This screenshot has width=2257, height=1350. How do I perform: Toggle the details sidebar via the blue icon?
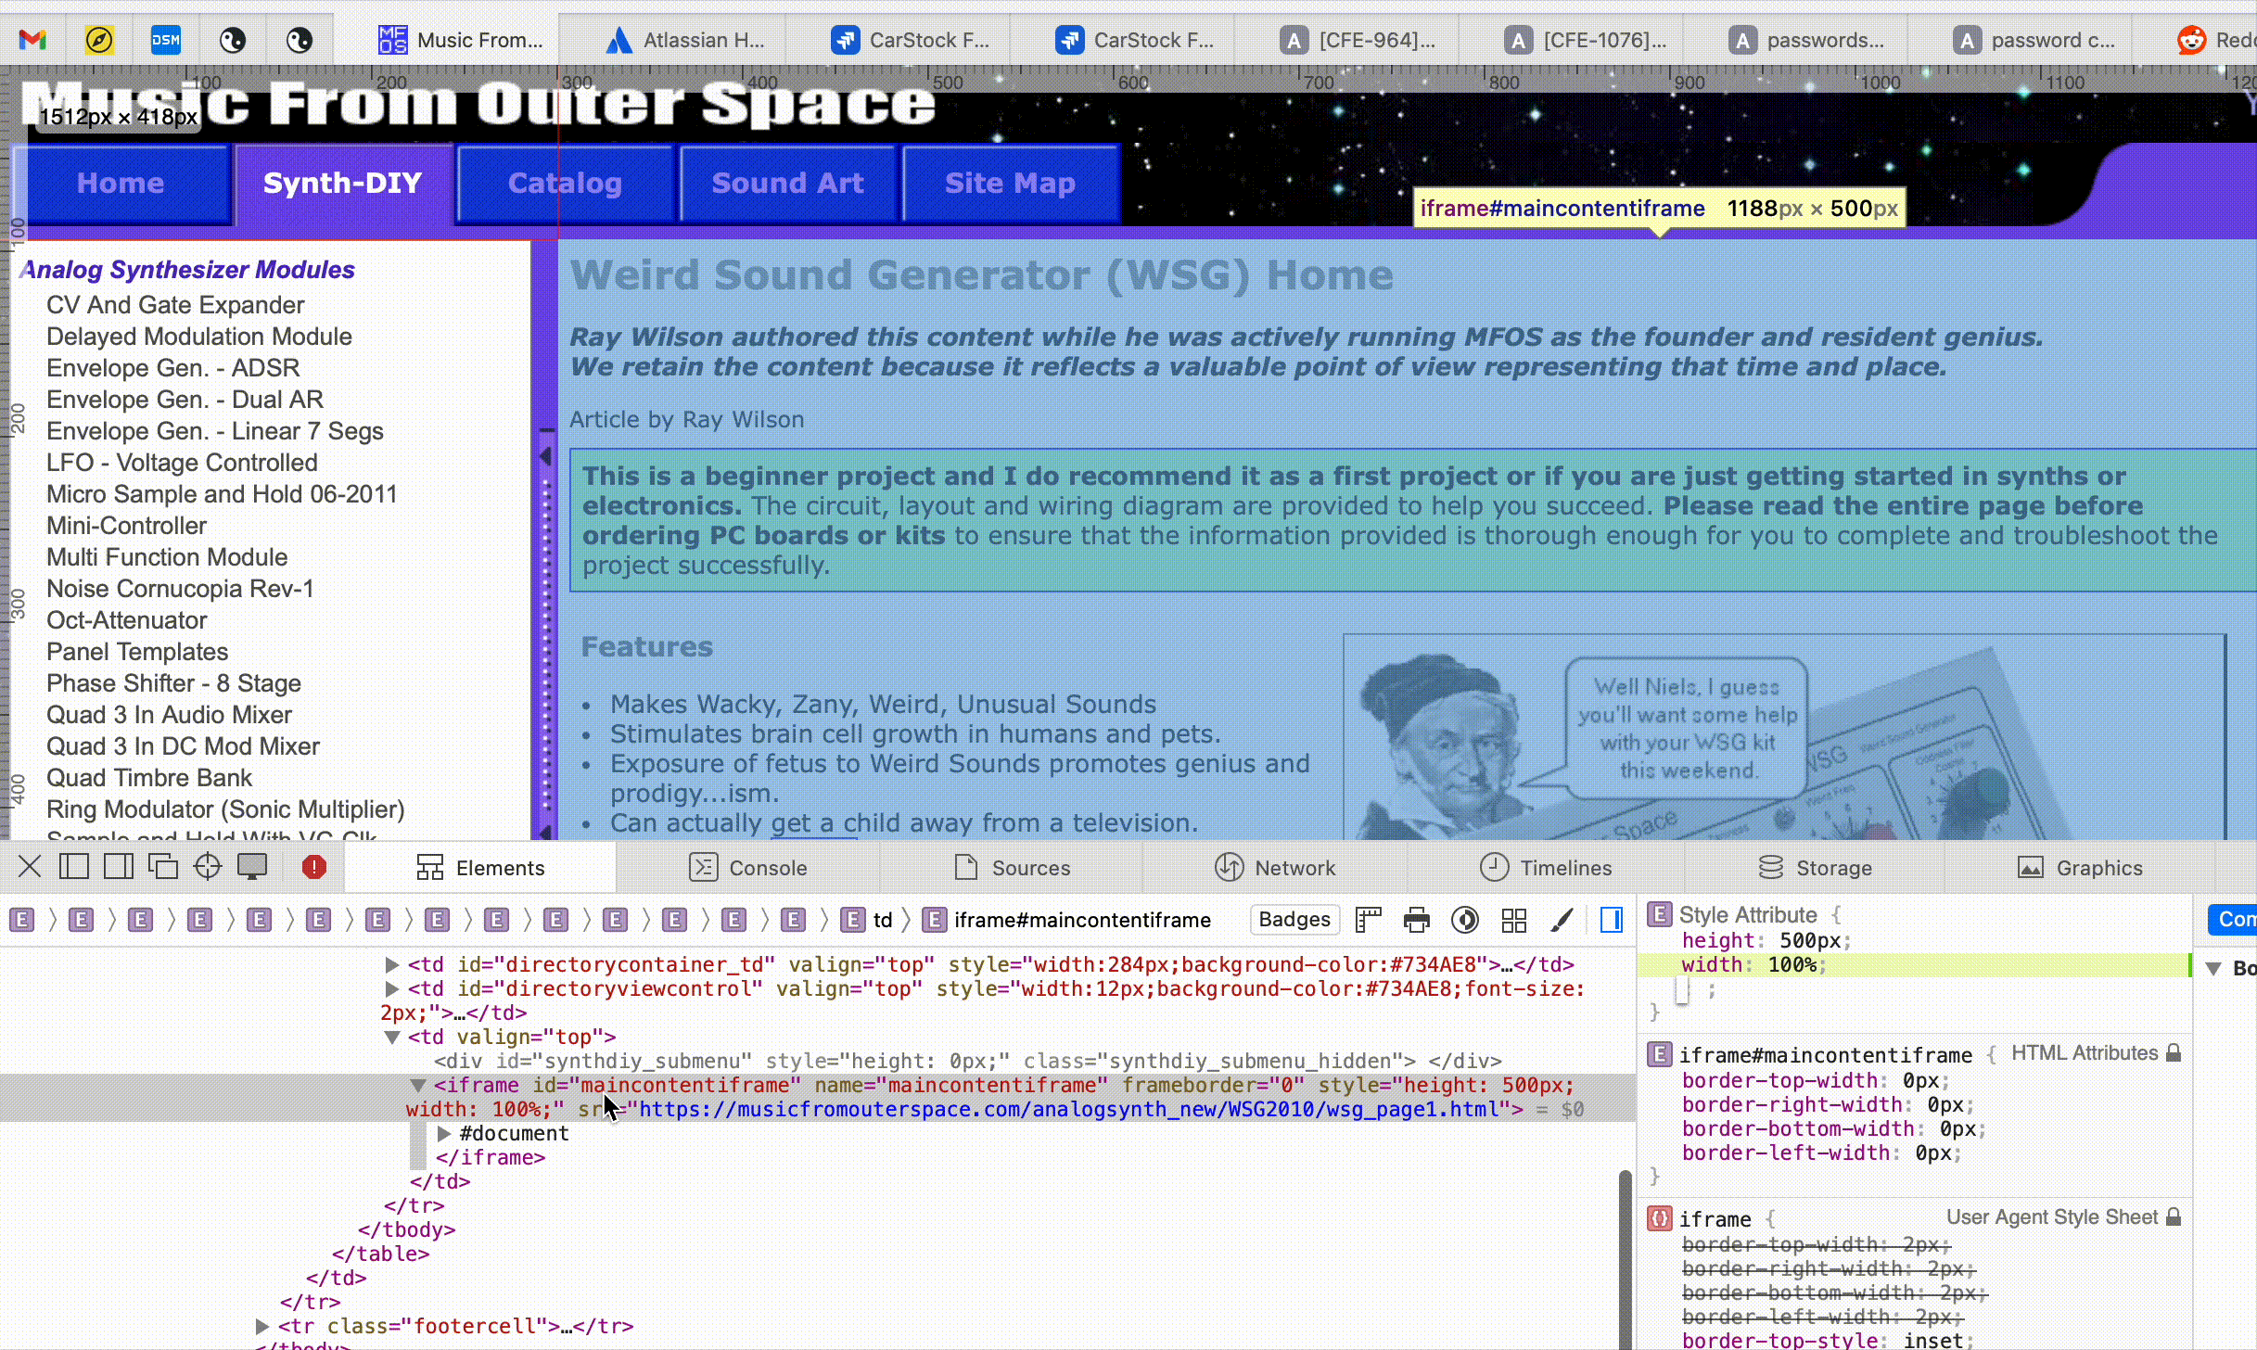[1612, 920]
